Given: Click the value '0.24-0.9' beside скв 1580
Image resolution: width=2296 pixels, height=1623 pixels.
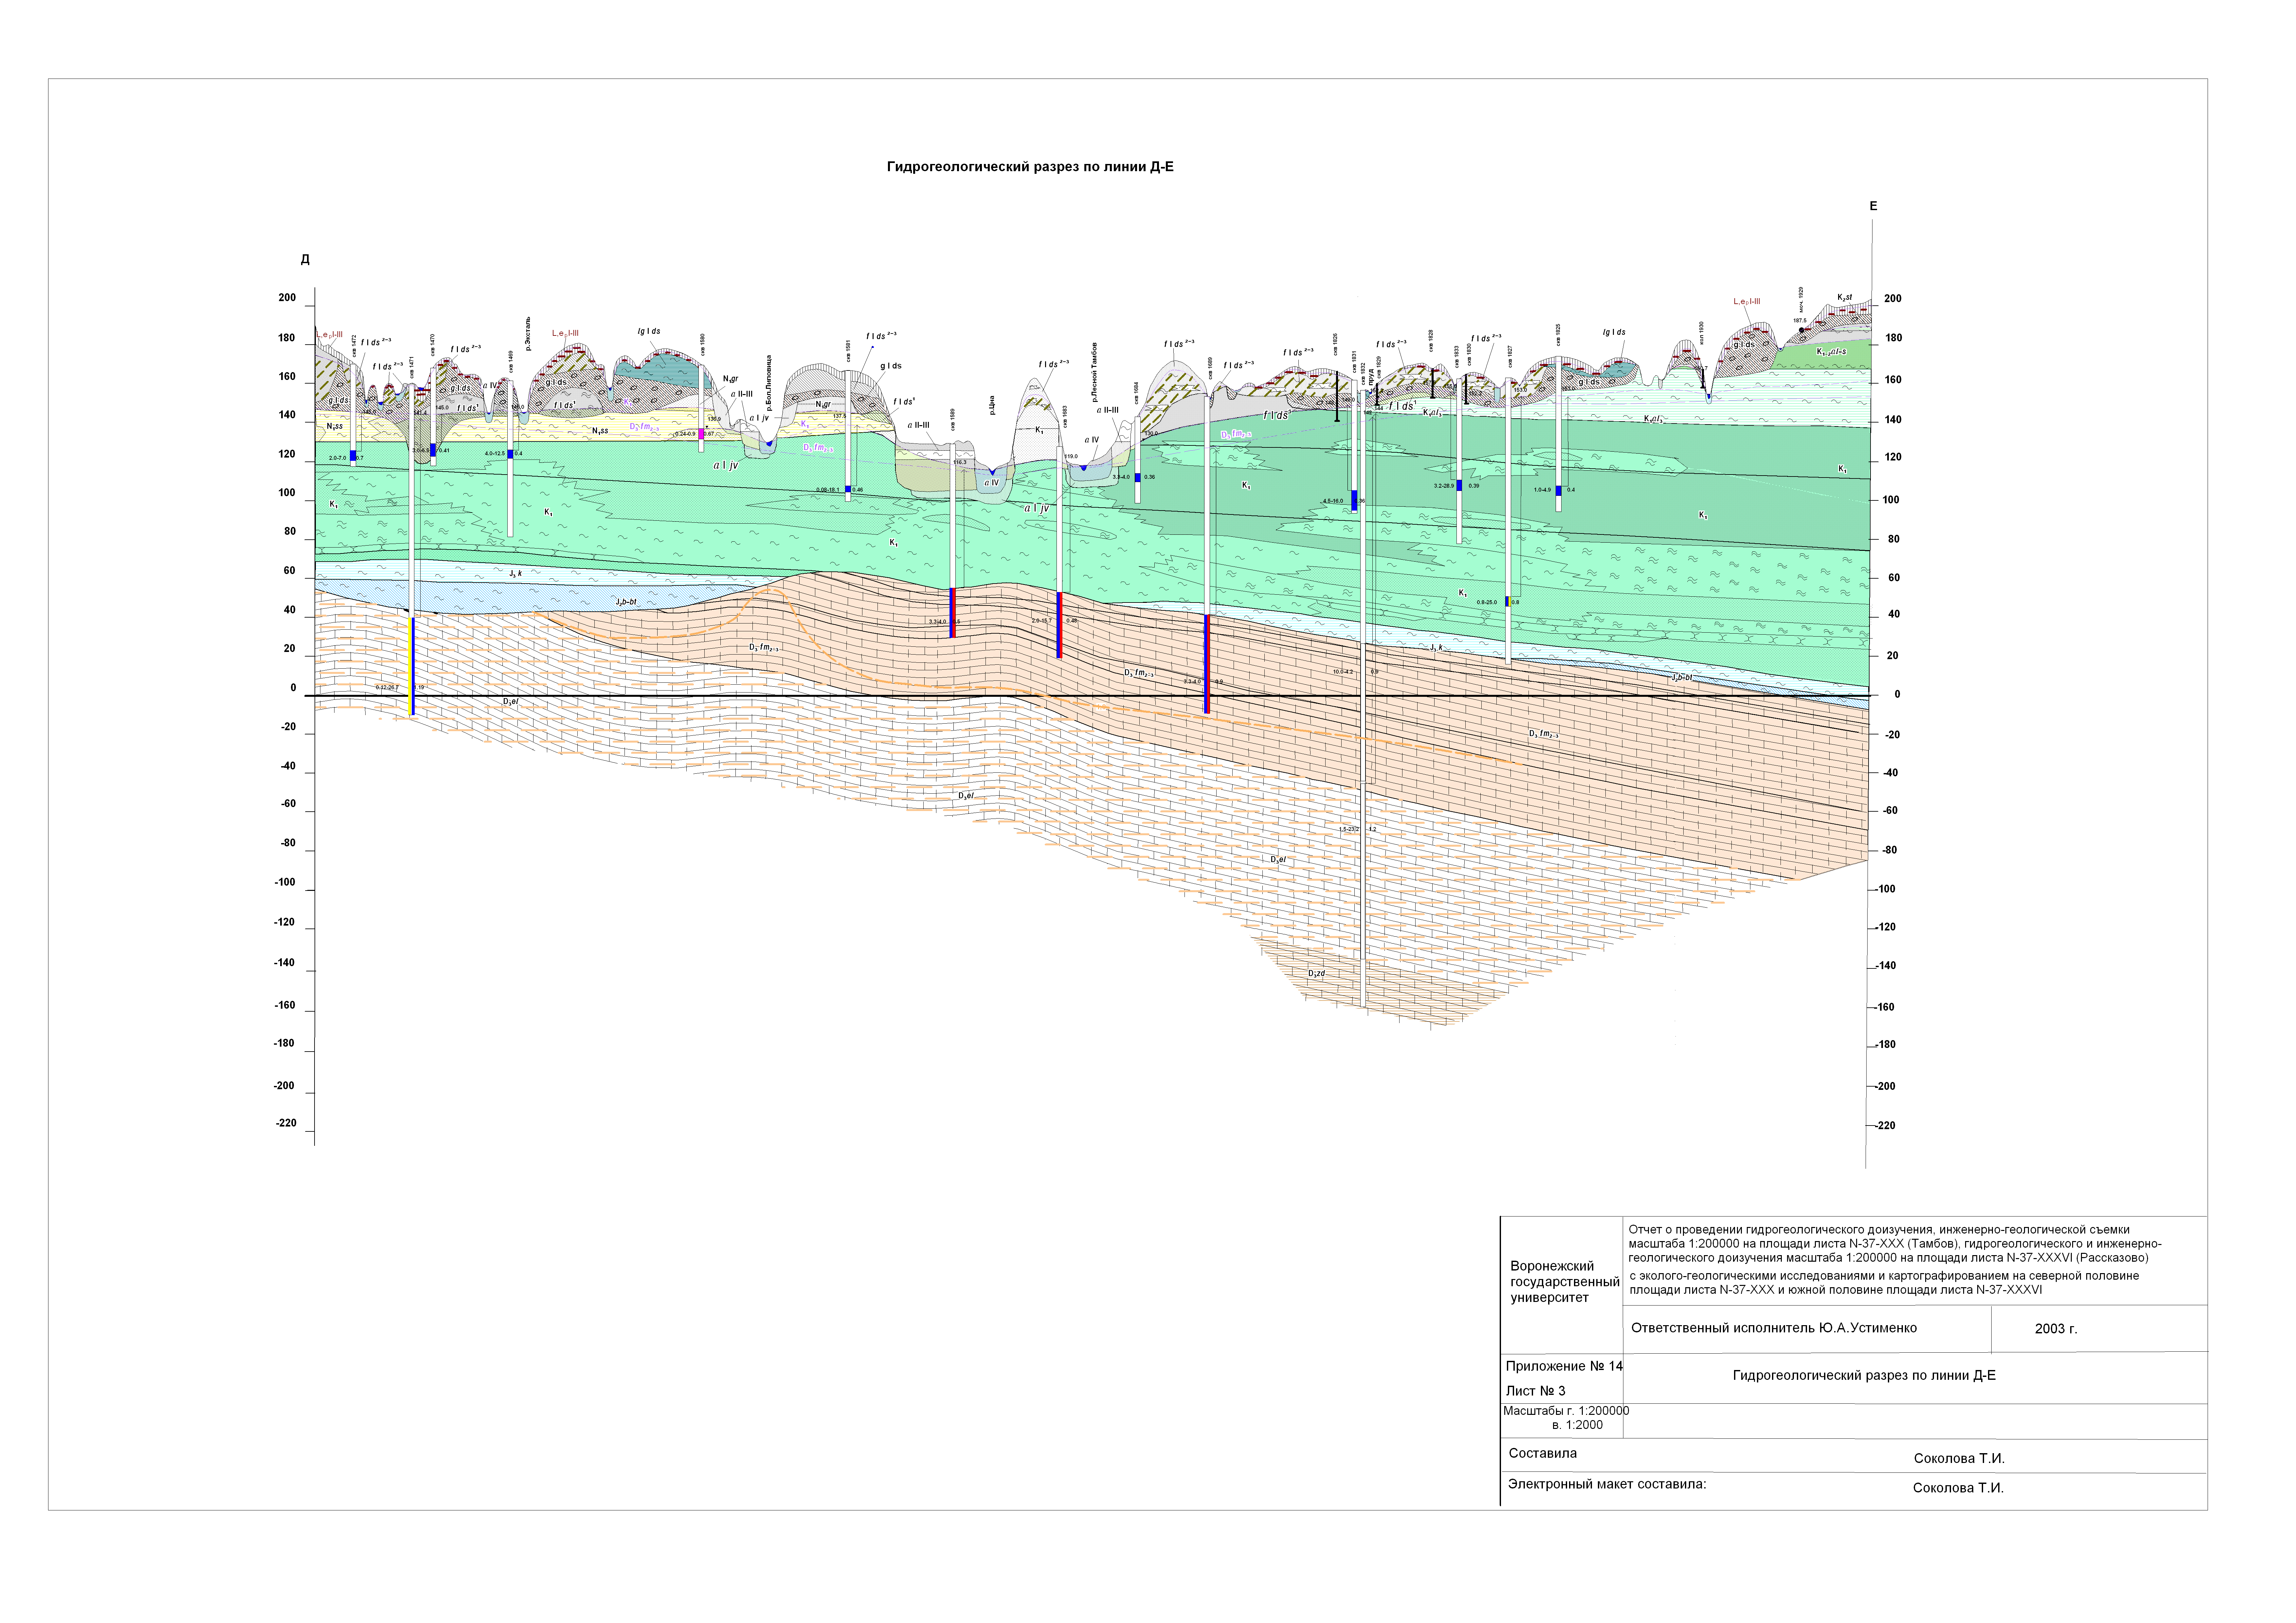Looking at the screenshot, I should [x=685, y=434].
